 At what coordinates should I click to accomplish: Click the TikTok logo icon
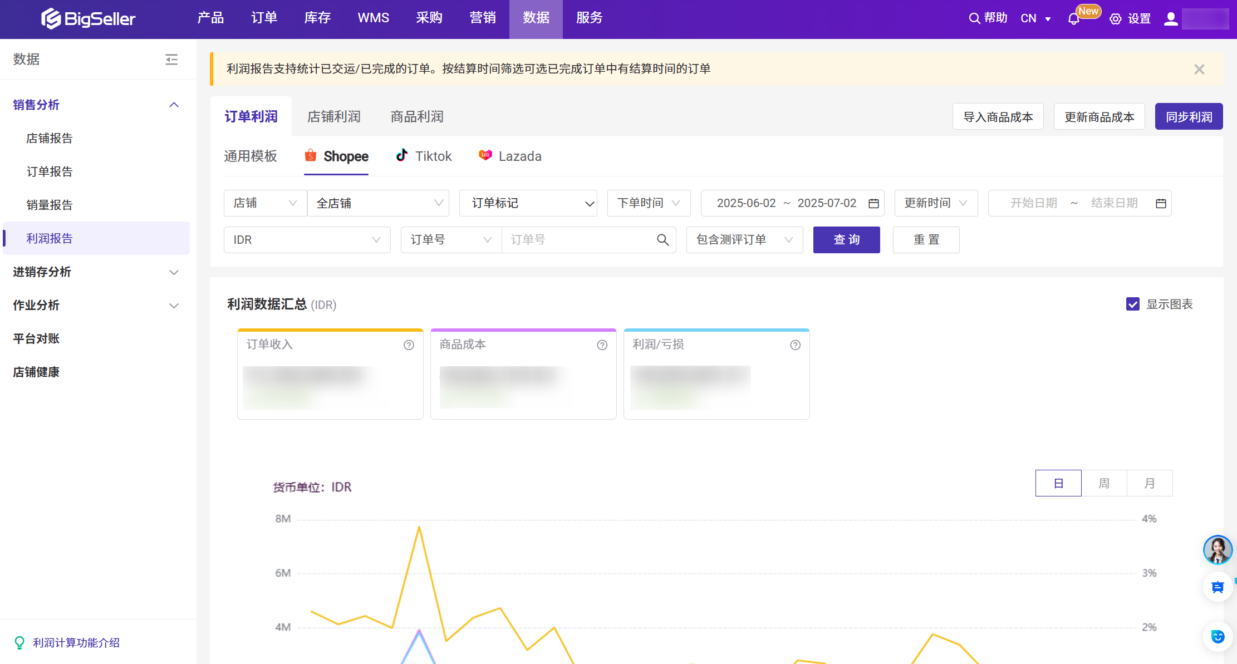click(x=401, y=155)
